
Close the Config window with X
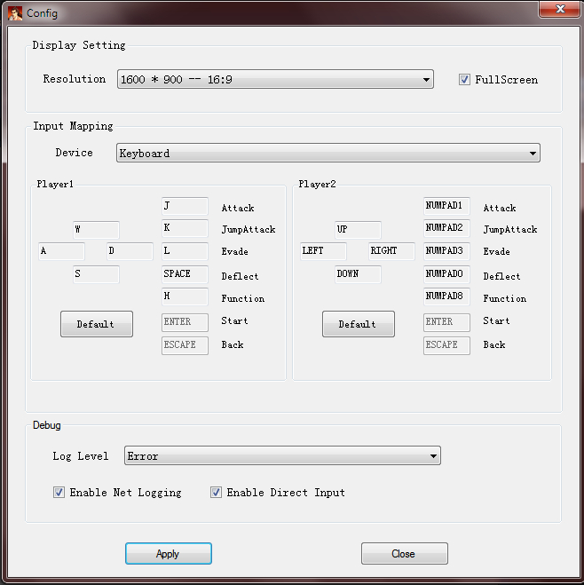pyautogui.click(x=559, y=9)
